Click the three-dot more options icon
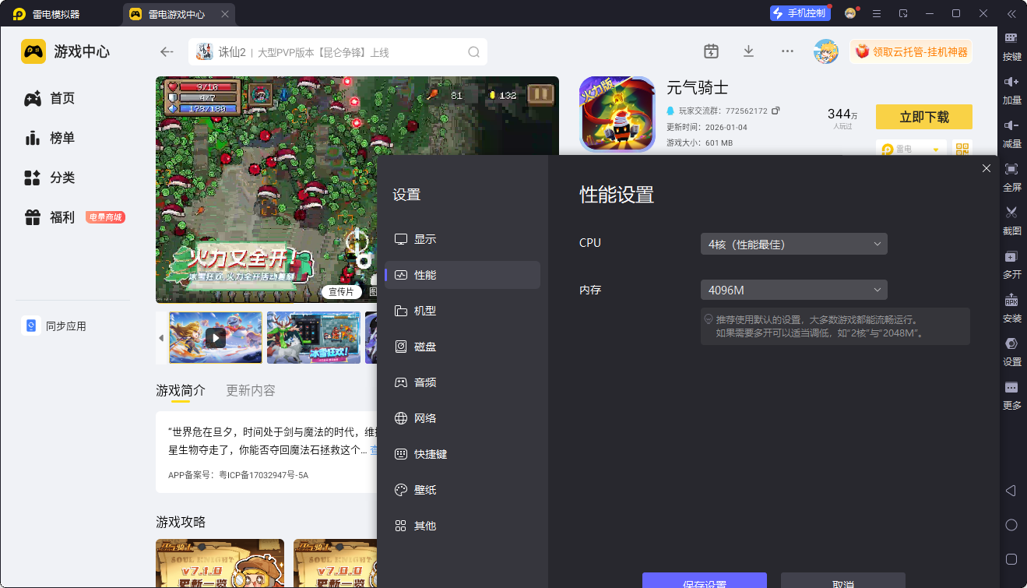The width and height of the screenshot is (1027, 588). point(787,51)
